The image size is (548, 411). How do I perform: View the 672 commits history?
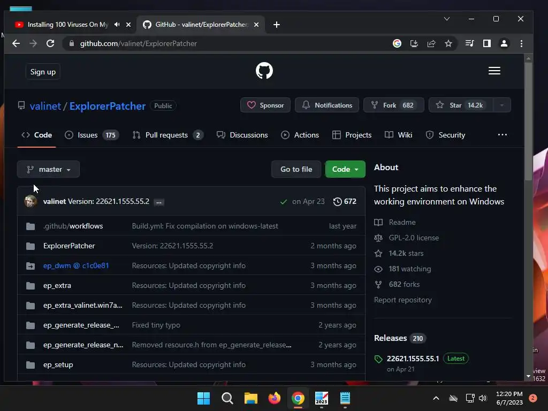pos(345,201)
